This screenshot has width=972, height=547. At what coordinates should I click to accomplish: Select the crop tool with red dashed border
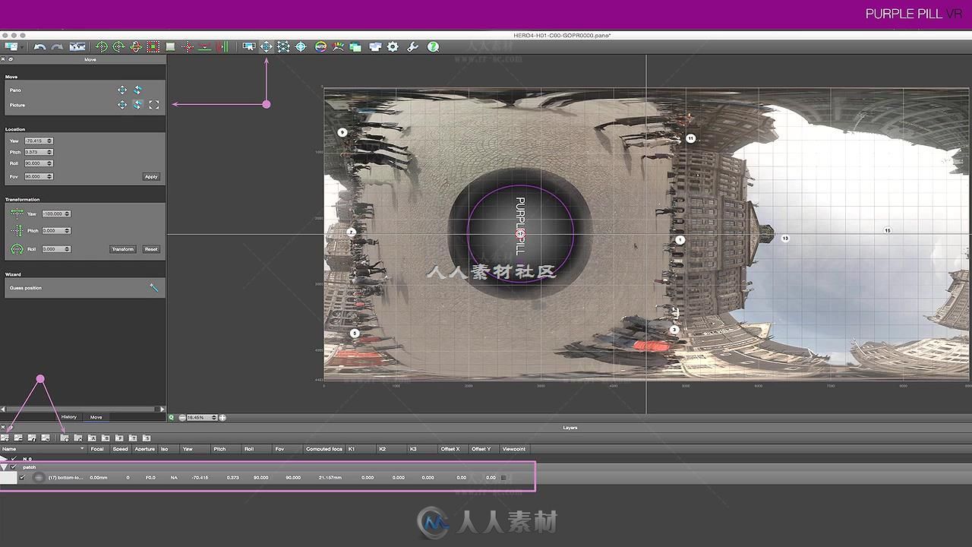153,47
